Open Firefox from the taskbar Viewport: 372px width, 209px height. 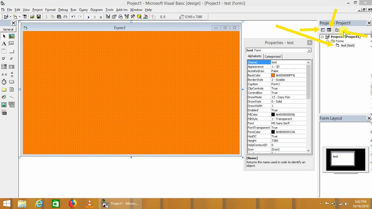[72, 203]
